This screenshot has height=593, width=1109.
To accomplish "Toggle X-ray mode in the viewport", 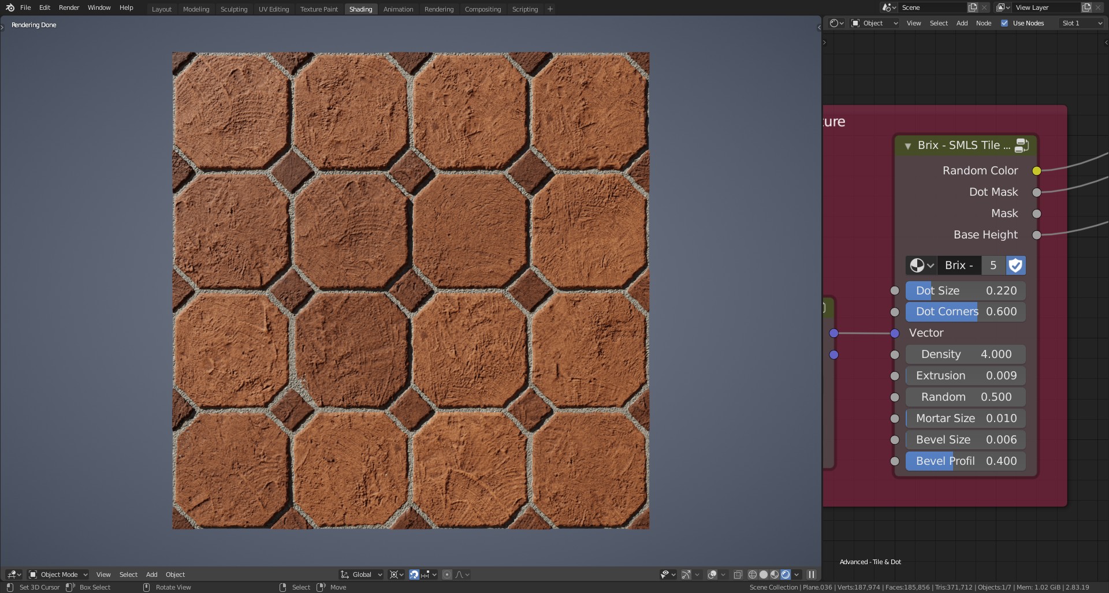I will [x=738, y=575].
